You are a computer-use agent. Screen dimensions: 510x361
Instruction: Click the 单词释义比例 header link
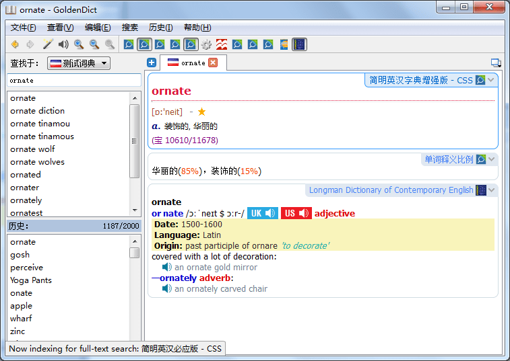click(x=449, y=159)
